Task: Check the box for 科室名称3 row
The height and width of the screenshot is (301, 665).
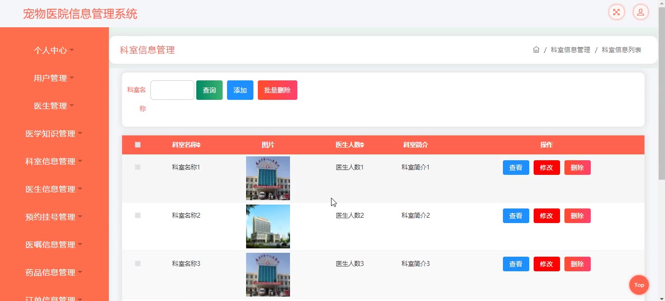Action: coord(138,263)
